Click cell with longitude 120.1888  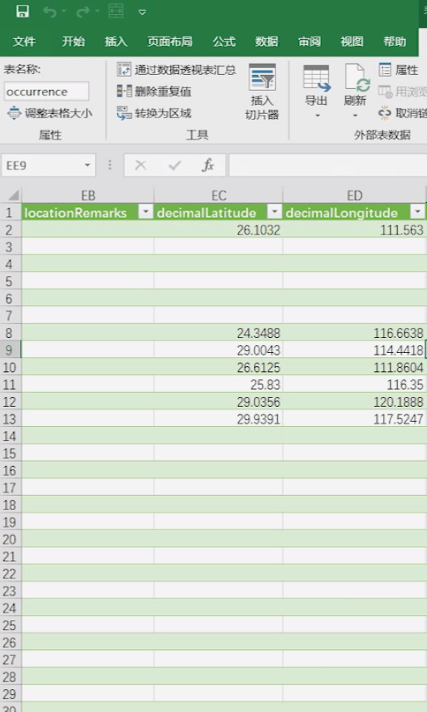pos(355,401)
